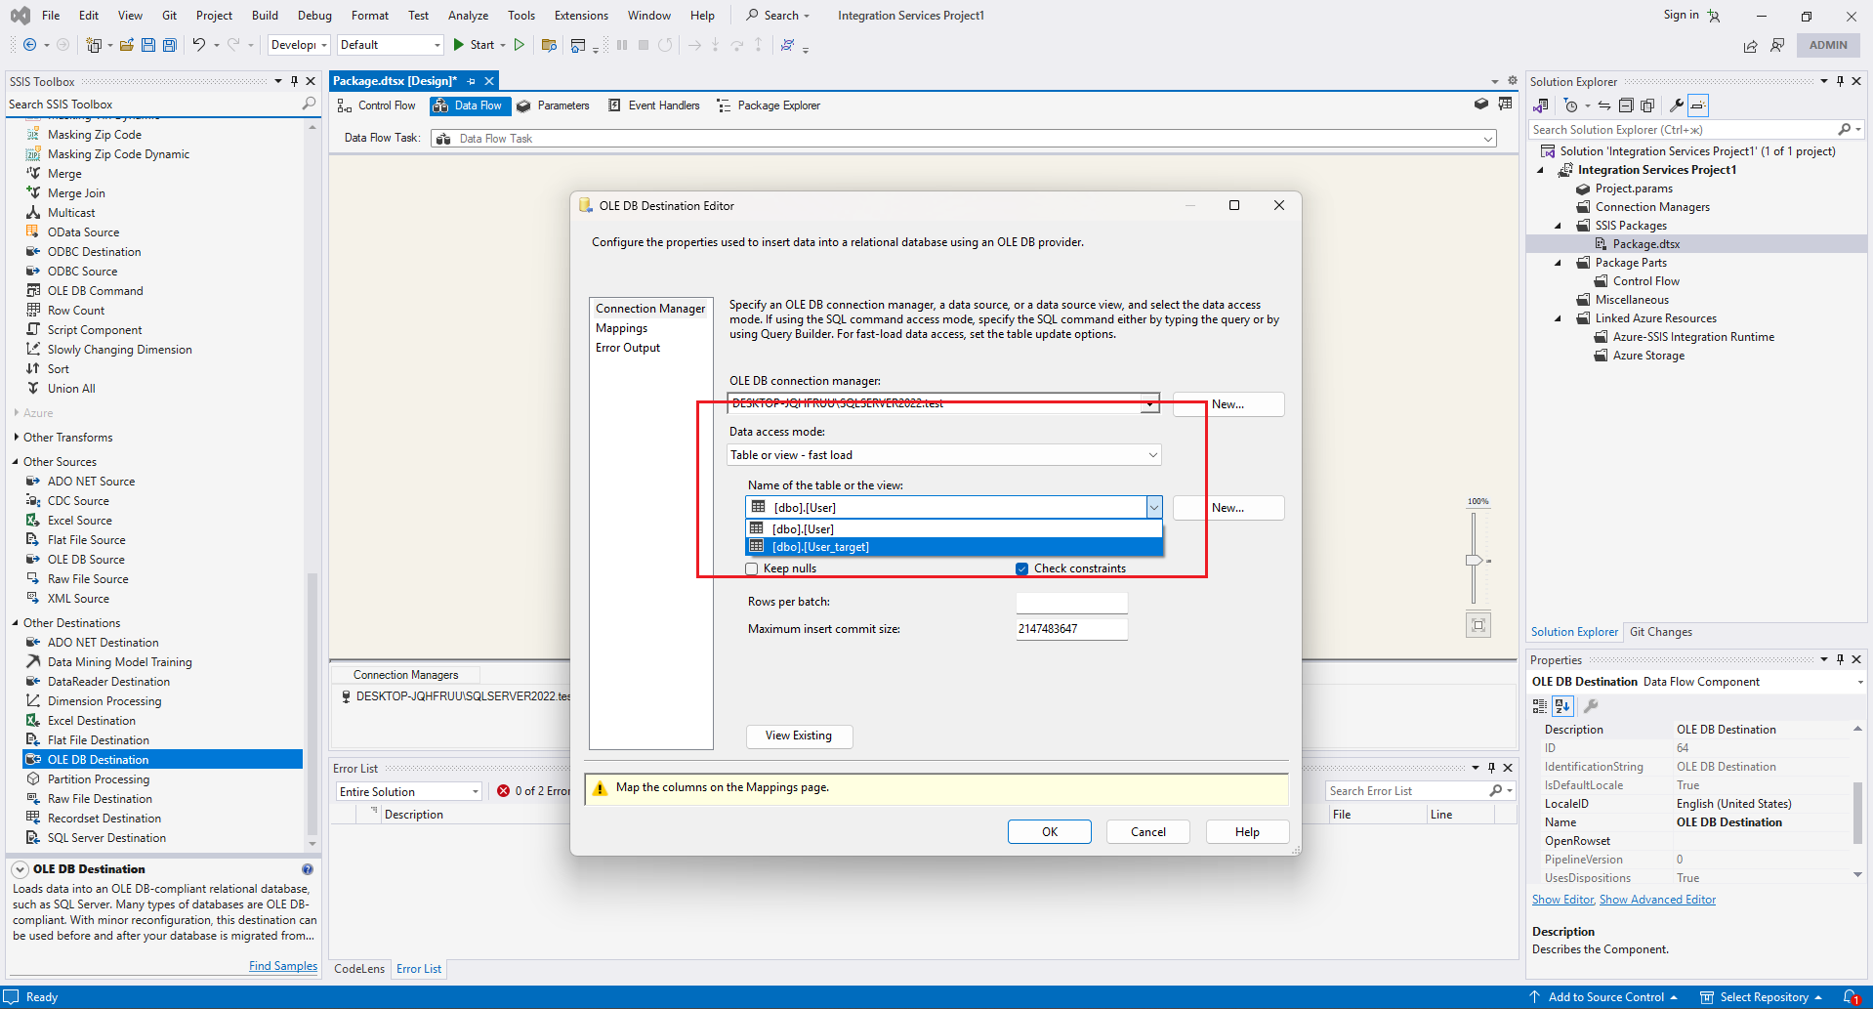The width and height of the screenshot is (1873, 1009).
Task: Open the Show Advanced Editor link
Action: coord(1657,900)
